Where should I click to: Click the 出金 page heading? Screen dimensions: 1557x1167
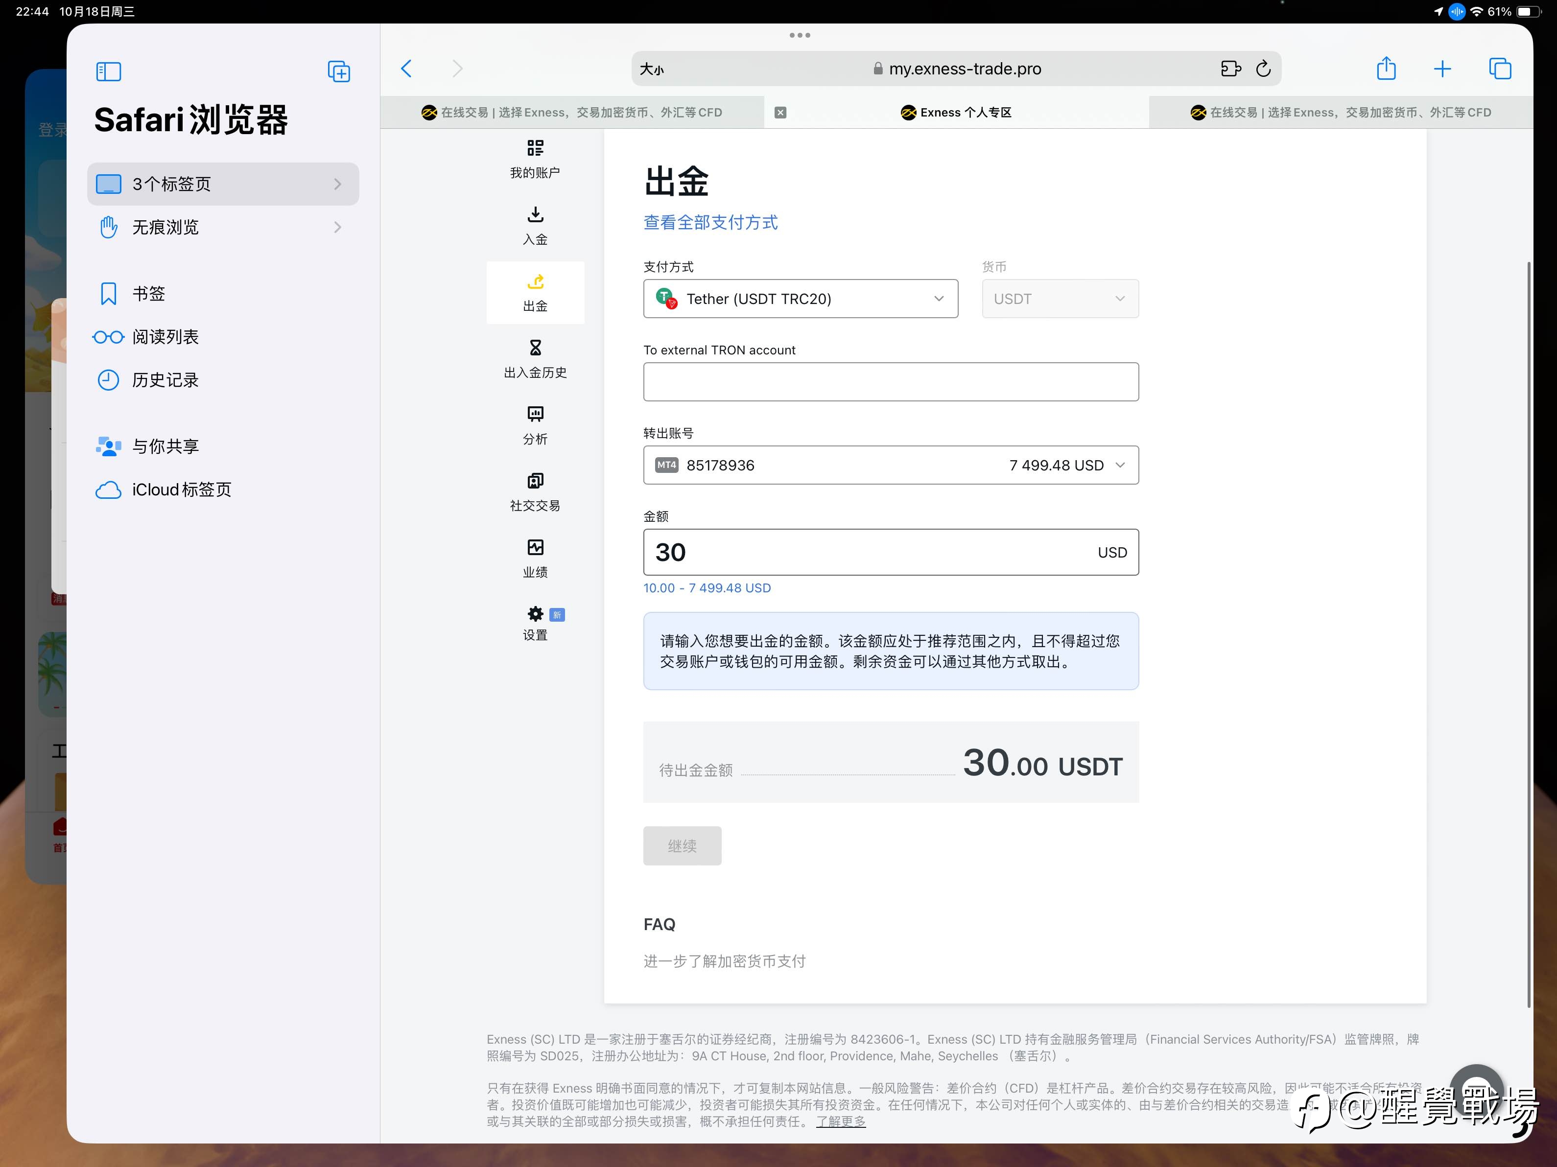pos(676,181)
